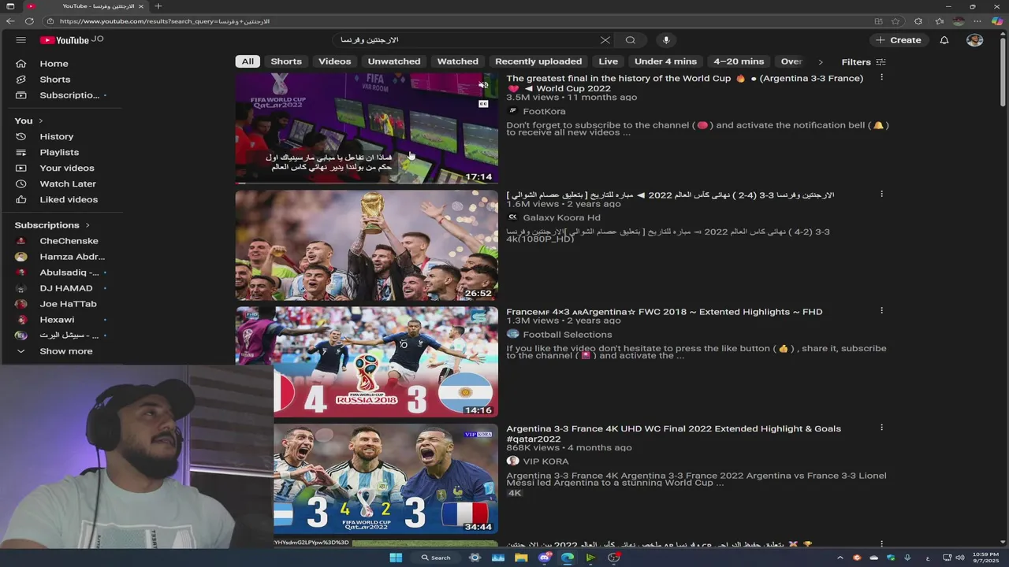Open the greatest final World Cup video title
The width and height of the screenshot is (1009, 567).
pyautogui.click(x=684, y=83)
